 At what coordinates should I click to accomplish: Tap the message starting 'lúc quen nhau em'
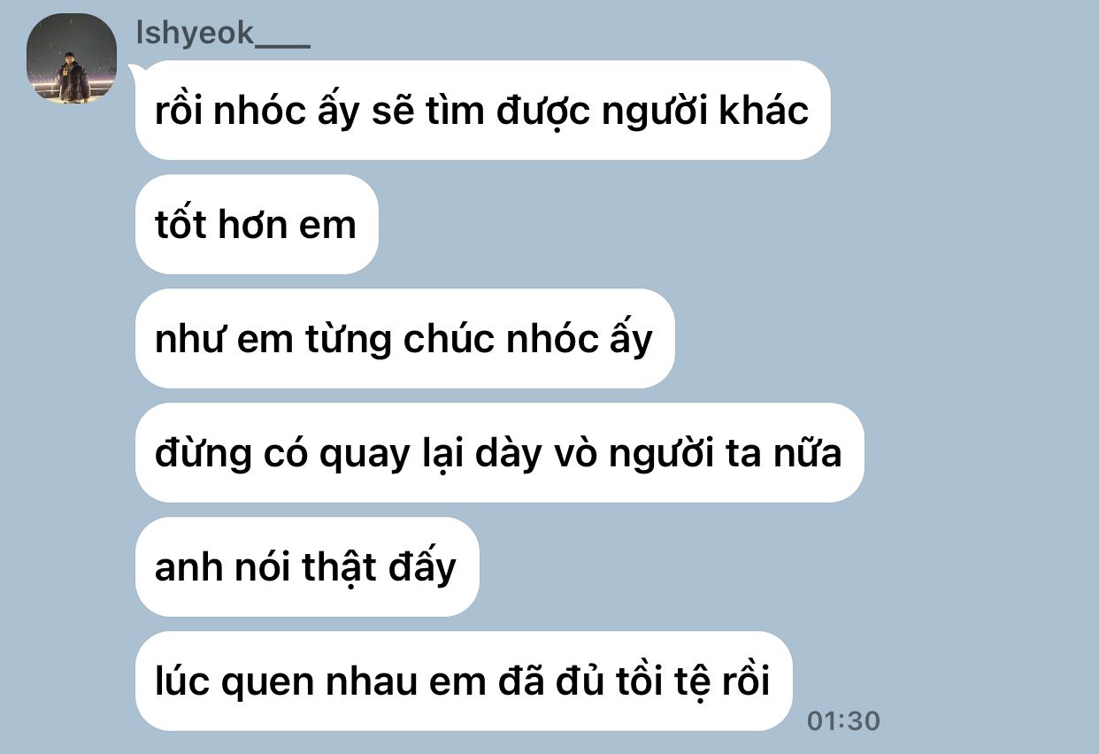point(464,681)
